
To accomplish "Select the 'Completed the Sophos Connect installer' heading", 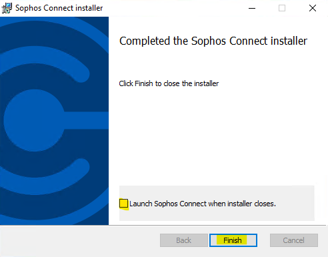I will point(213,41).
